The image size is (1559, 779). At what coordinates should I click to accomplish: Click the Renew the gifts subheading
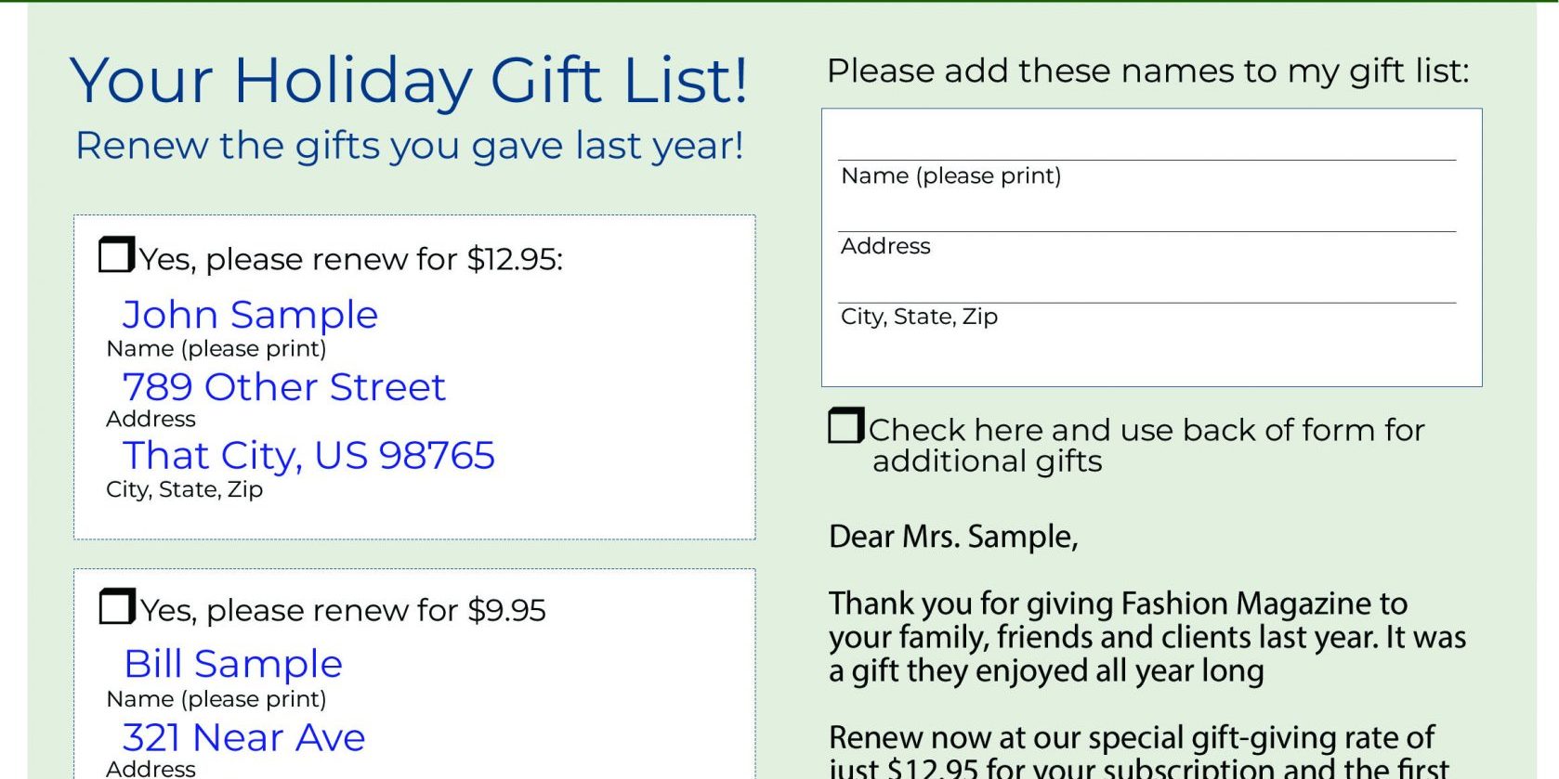409,146
